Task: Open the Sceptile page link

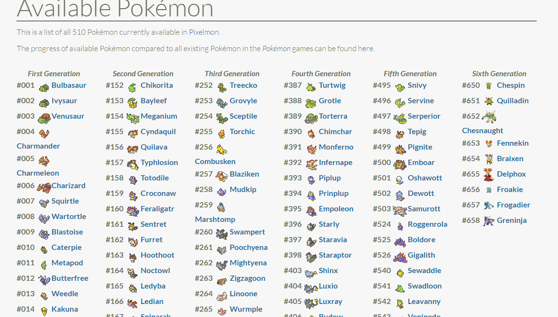Action: (243, 116)
